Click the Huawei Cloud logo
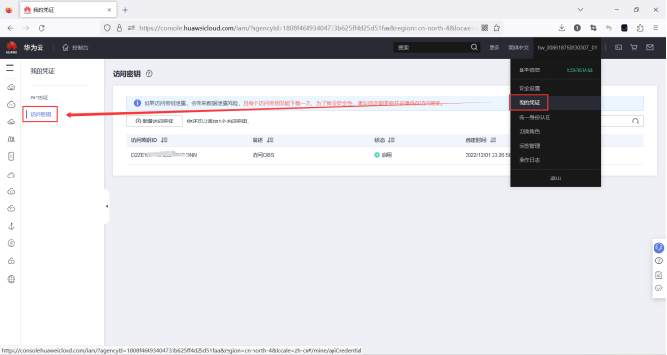 tap(12, 47)
